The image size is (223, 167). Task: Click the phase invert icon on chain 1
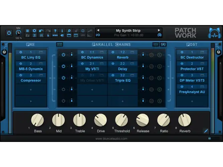tap(151, 55)
